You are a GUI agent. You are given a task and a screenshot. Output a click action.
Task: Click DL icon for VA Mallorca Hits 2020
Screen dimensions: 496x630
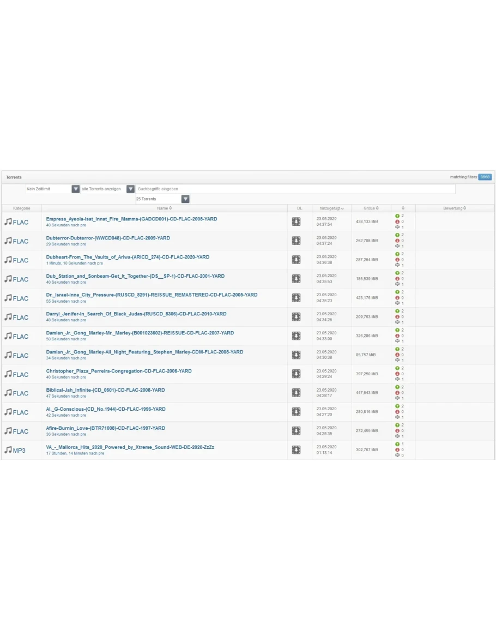coord(296,449)
